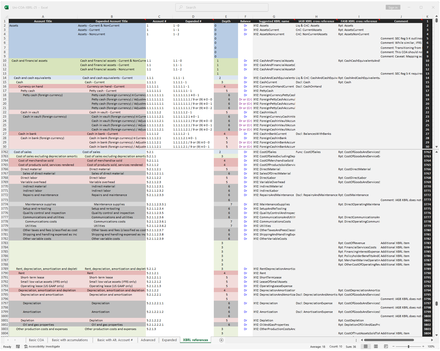Switch to Page Break Preview view
Image resolution: width=440 pixels, height=351 pixels.
(386, 346)
